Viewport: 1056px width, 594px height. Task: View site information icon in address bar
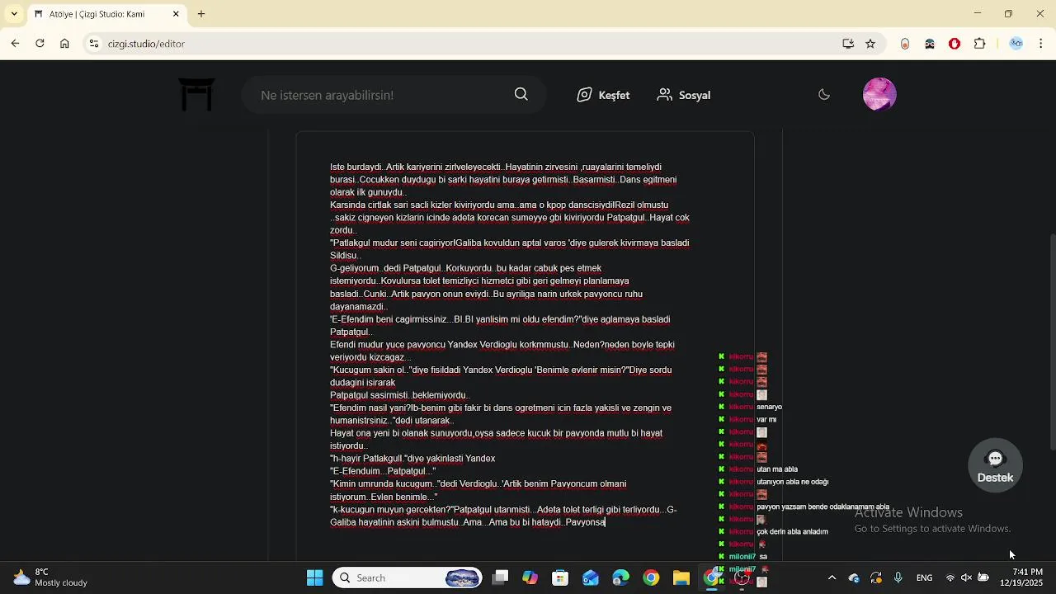click(94, 44)
